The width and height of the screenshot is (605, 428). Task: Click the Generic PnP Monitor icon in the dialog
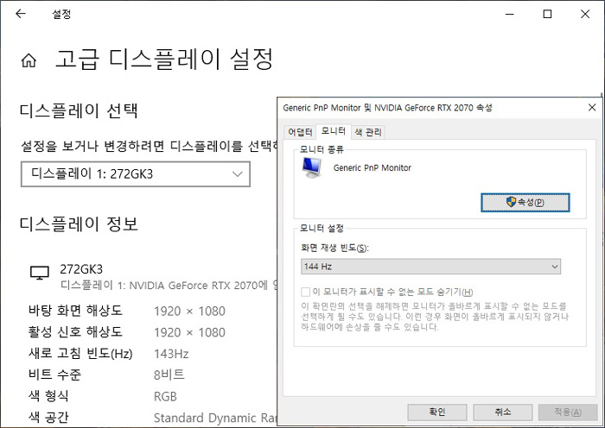coord(312,167)
